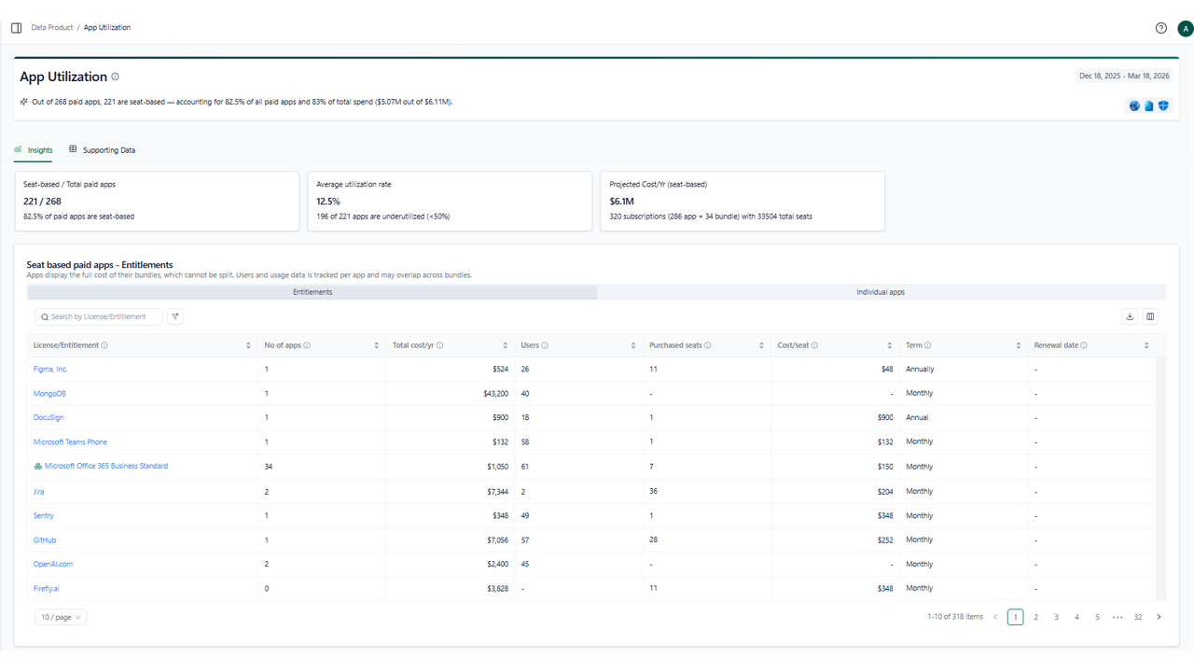Click info icon beside App Utilization title
Screen dimensions: 1194x672
(116, 77)
